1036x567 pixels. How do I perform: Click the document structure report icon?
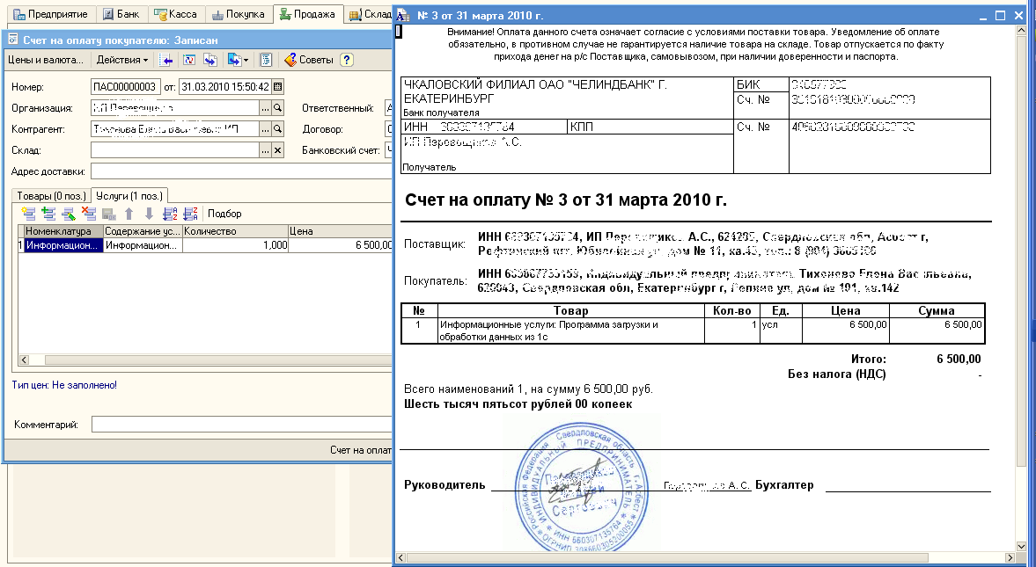266,60
